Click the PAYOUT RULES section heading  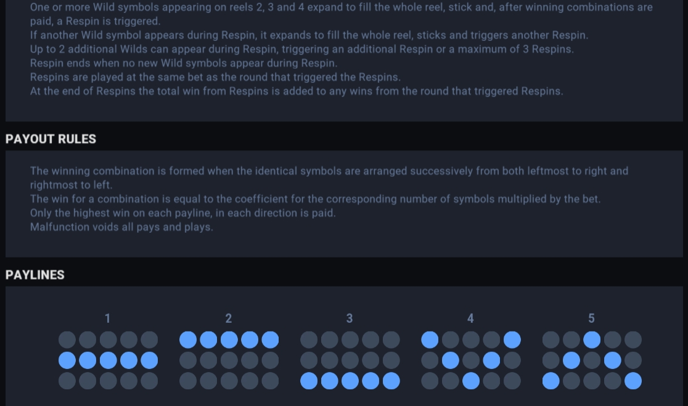tap(51, 139)
